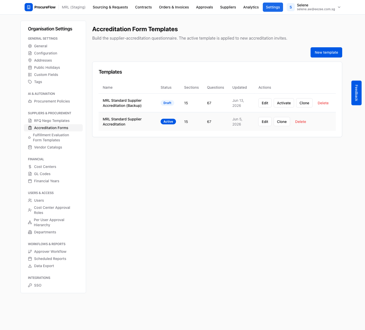
Task: Open the Approvals nav item
Action: 204,7
